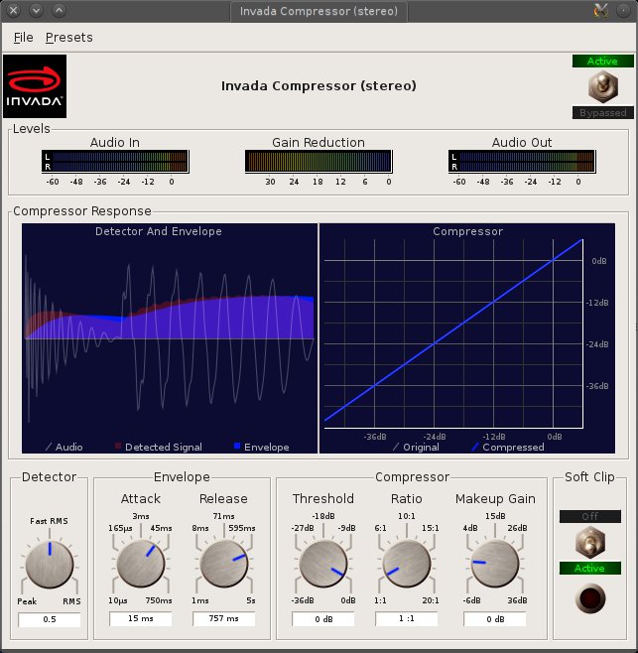The height and width of the screenshot is (653, 638).
Task: Open the Presets menu
Action: [x=68, y=38]
